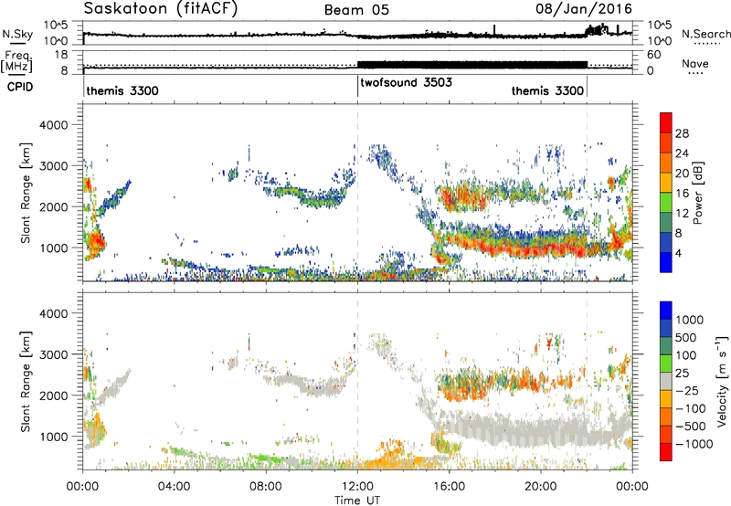Screen dimensions: 731x506
Task: Click the "18" tick on frequency axis
Action: 60,55
